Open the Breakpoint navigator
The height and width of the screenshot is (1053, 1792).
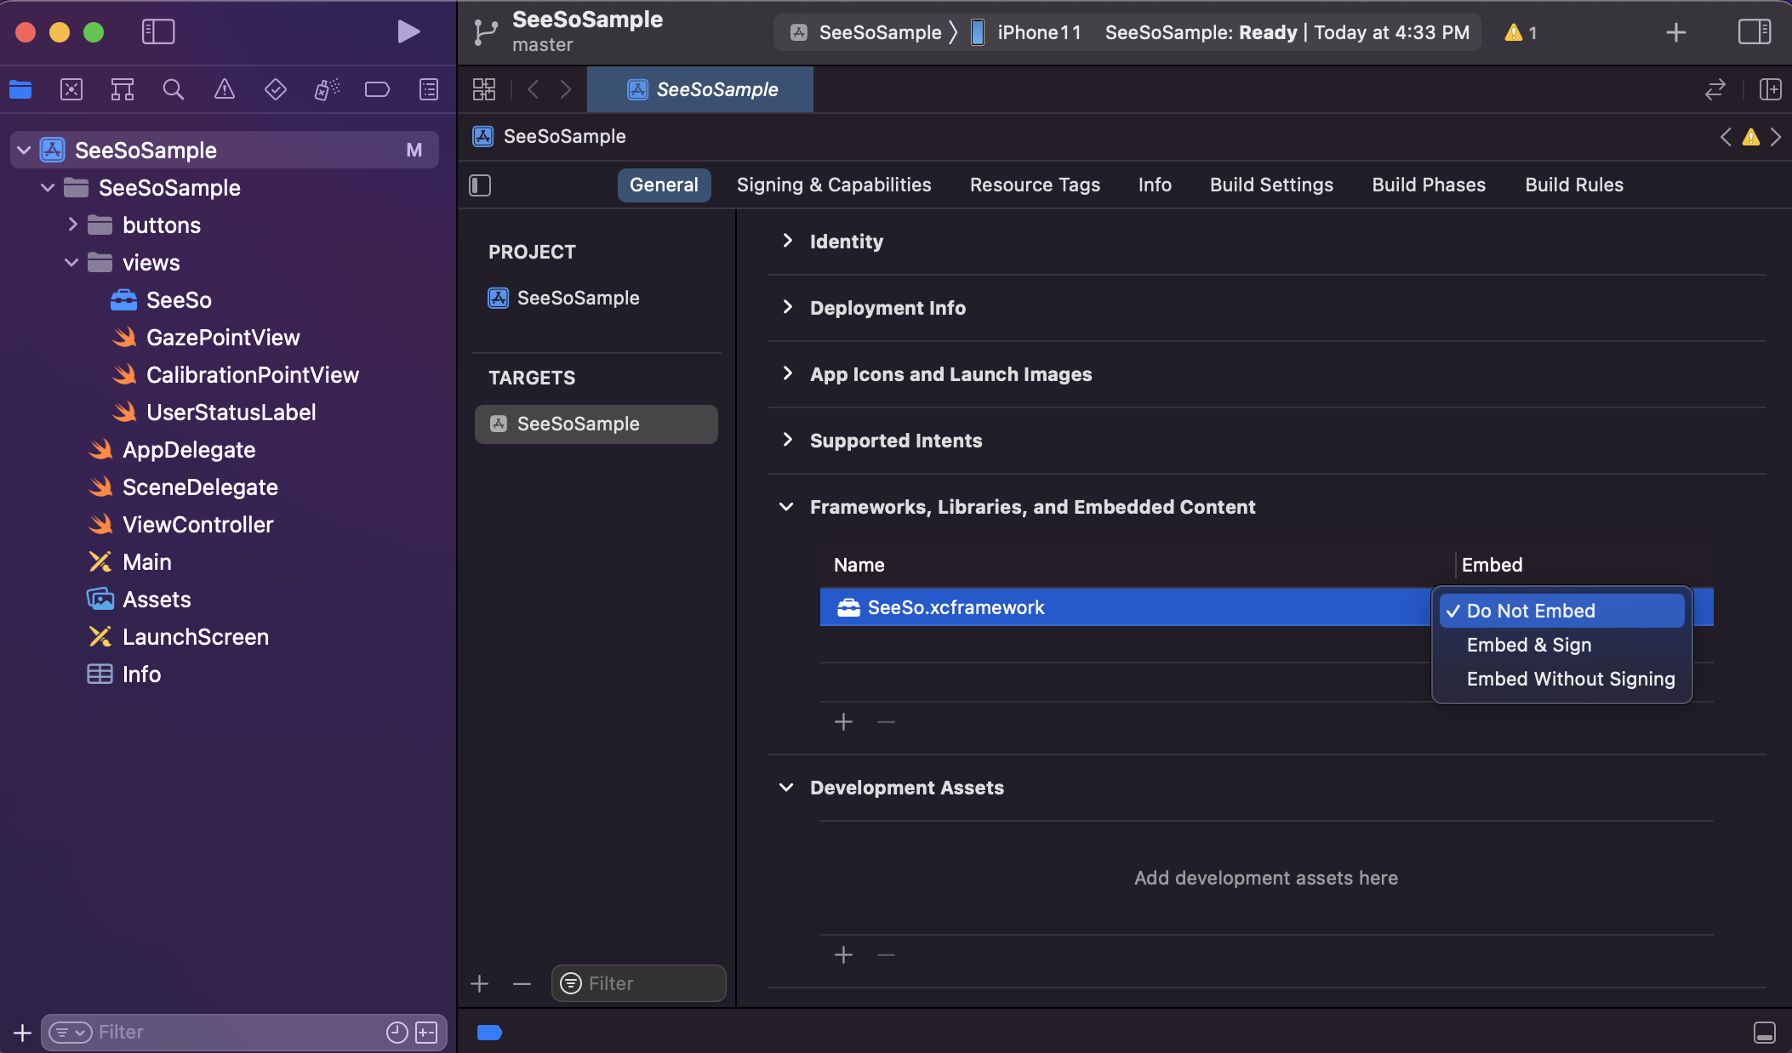377,89
